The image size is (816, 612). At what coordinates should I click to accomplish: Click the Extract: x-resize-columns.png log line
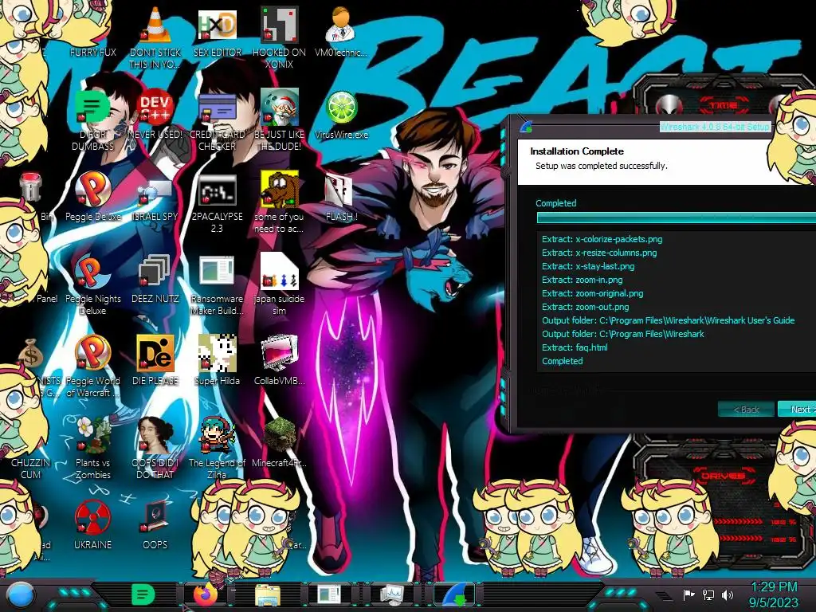click(x=599, y=253)
